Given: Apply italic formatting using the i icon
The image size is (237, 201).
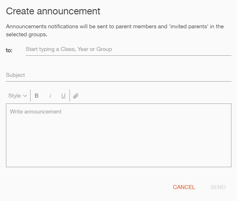Looking at the screenshot, I should [50, 96].
